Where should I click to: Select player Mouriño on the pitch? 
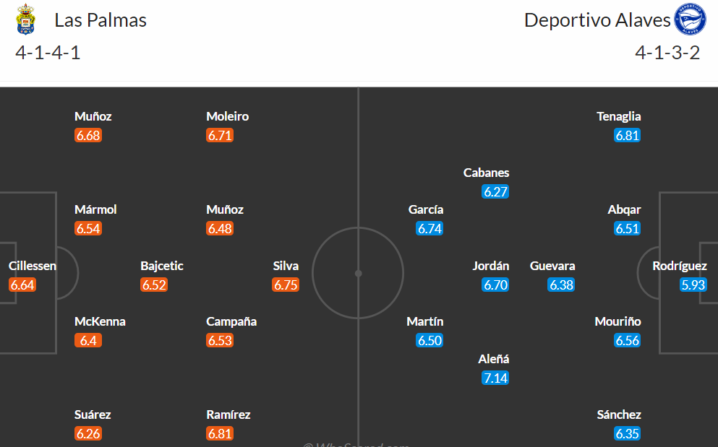pos(617,321)
